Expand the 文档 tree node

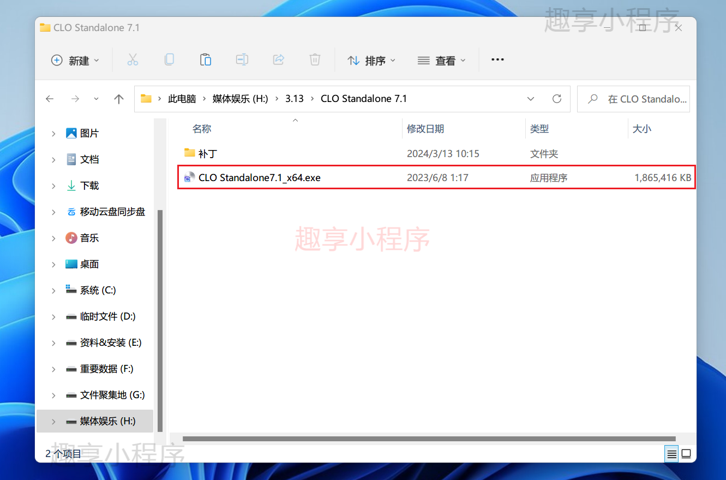pos(53,160)
